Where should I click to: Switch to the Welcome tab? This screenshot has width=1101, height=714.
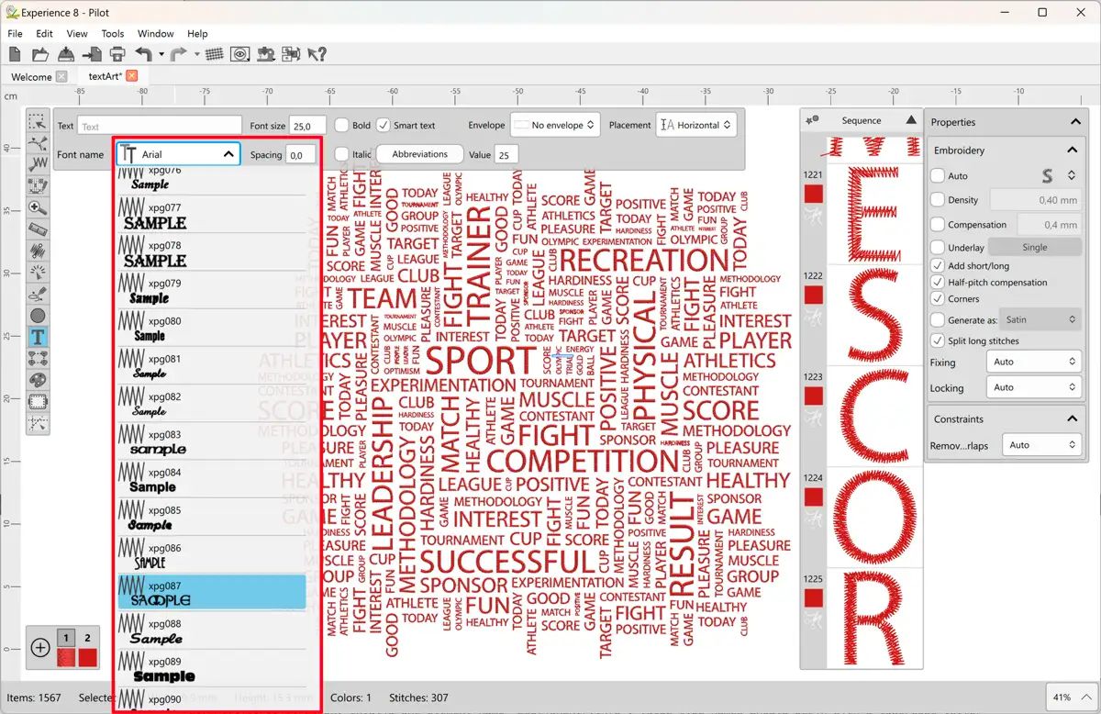point(31,77)
